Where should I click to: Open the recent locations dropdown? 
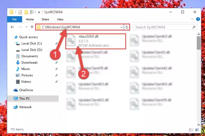27,27
